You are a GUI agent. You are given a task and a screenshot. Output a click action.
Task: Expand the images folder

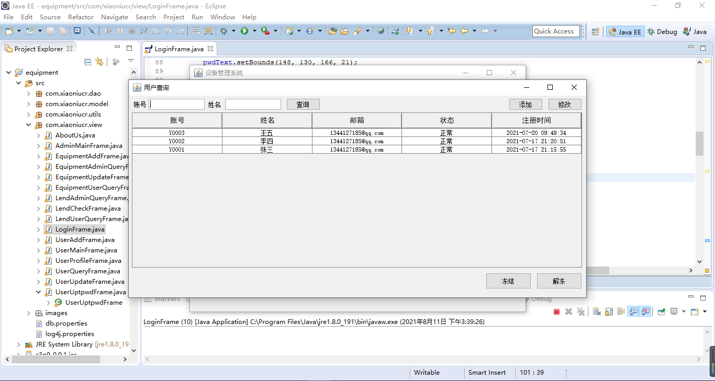[29, 313]
